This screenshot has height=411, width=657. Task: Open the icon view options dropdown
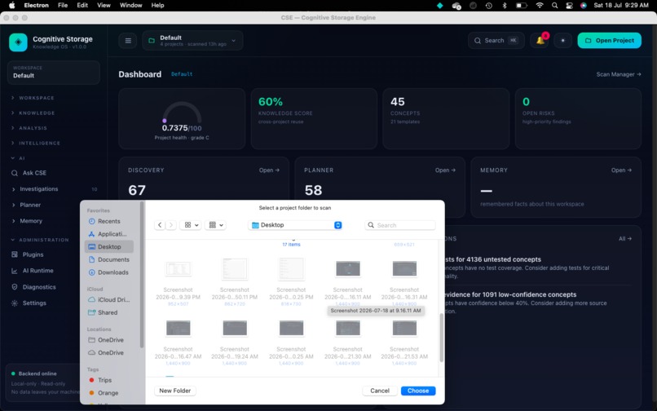pos(191,225)
